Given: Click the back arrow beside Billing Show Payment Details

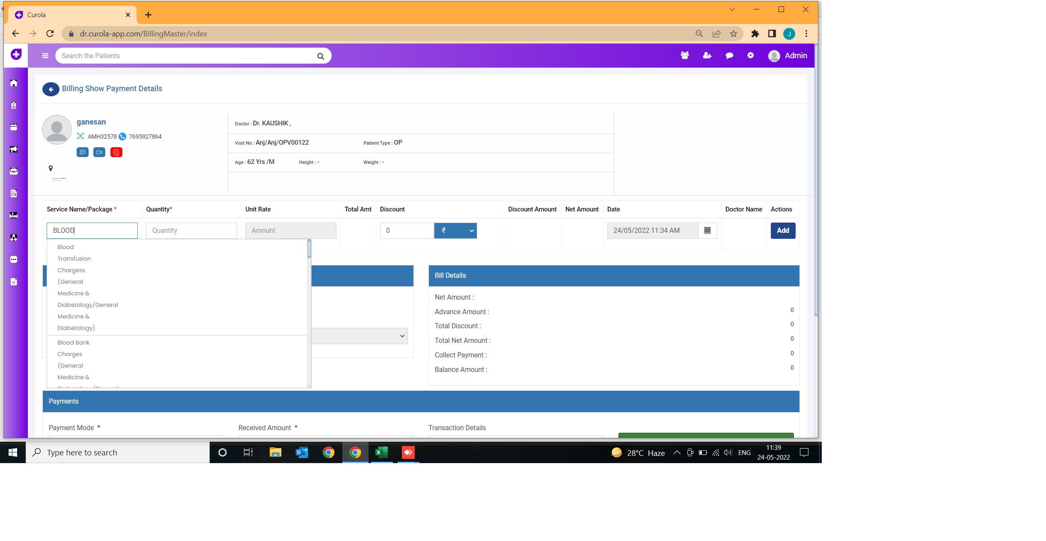Looking at the screenshot, I should (51, 89).
